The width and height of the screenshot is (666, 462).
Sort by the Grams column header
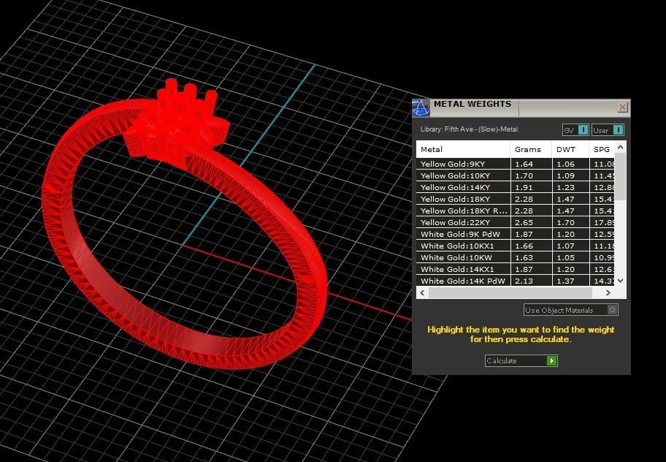[531, 149]
